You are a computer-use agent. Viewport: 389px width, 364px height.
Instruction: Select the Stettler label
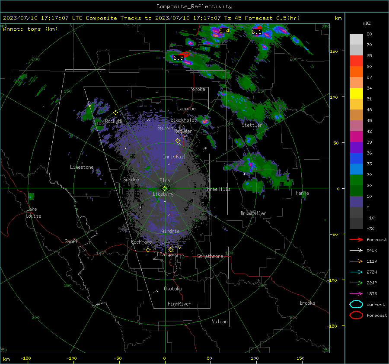[x=252, y=125]
